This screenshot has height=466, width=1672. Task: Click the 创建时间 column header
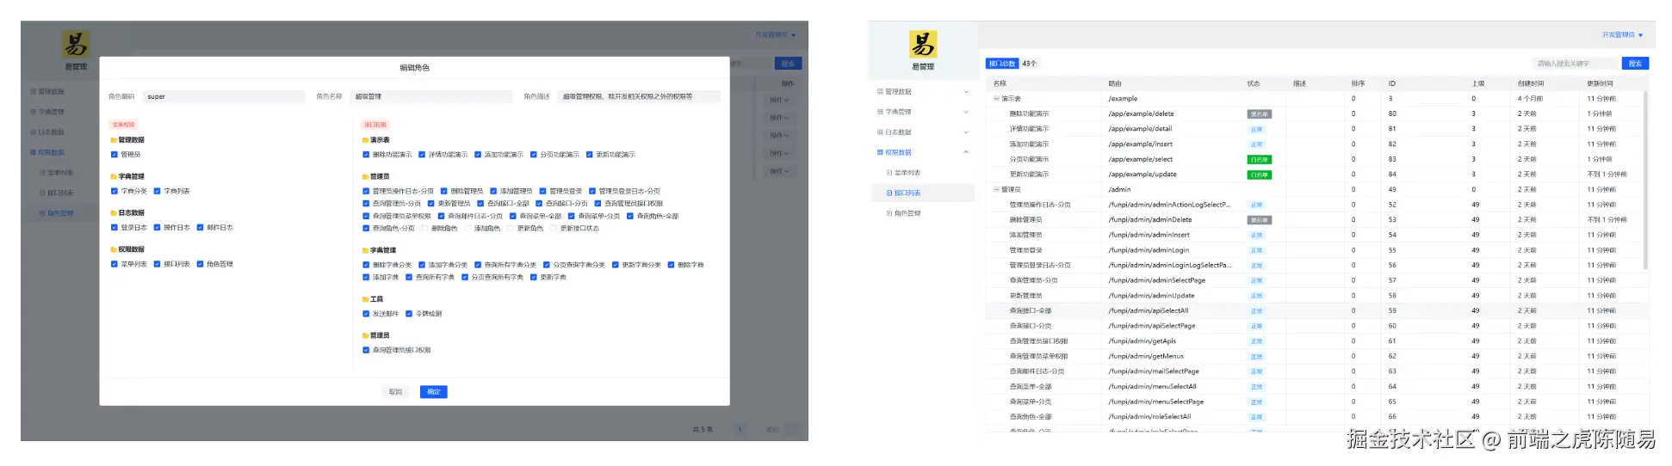tap(1531, 84)
